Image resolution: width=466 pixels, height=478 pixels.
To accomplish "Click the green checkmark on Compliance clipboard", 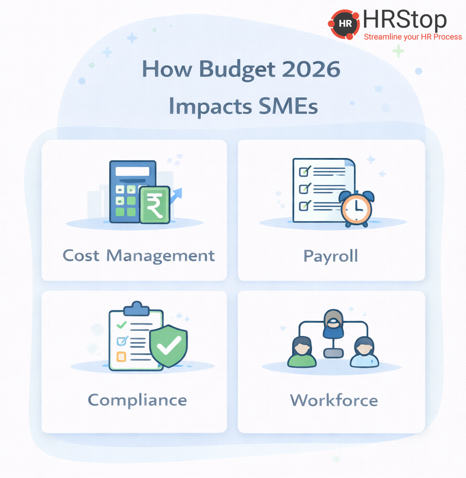I will pyautogui.click(x=121, y=325).
